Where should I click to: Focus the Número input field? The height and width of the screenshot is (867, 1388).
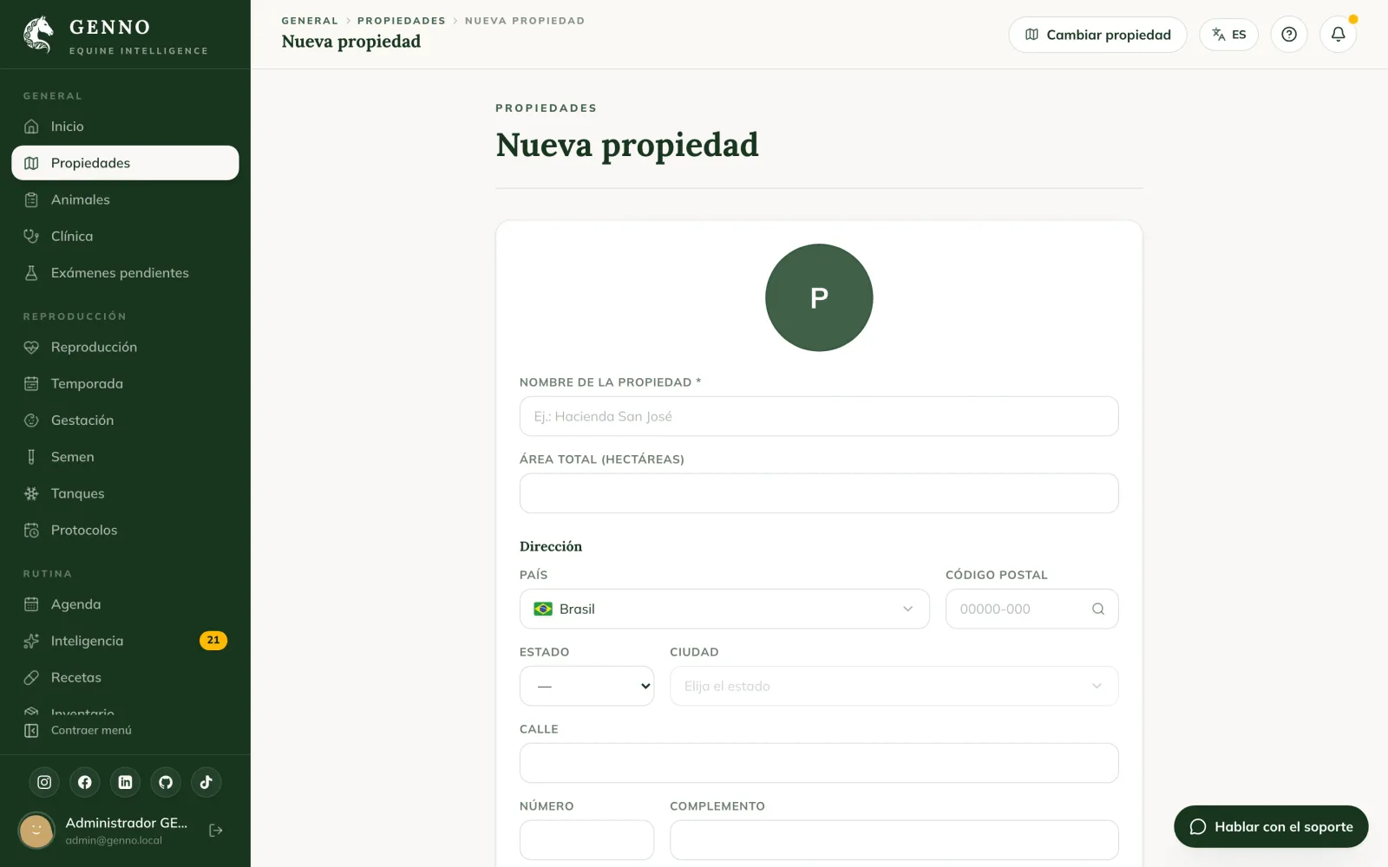[x=586, y=840]
